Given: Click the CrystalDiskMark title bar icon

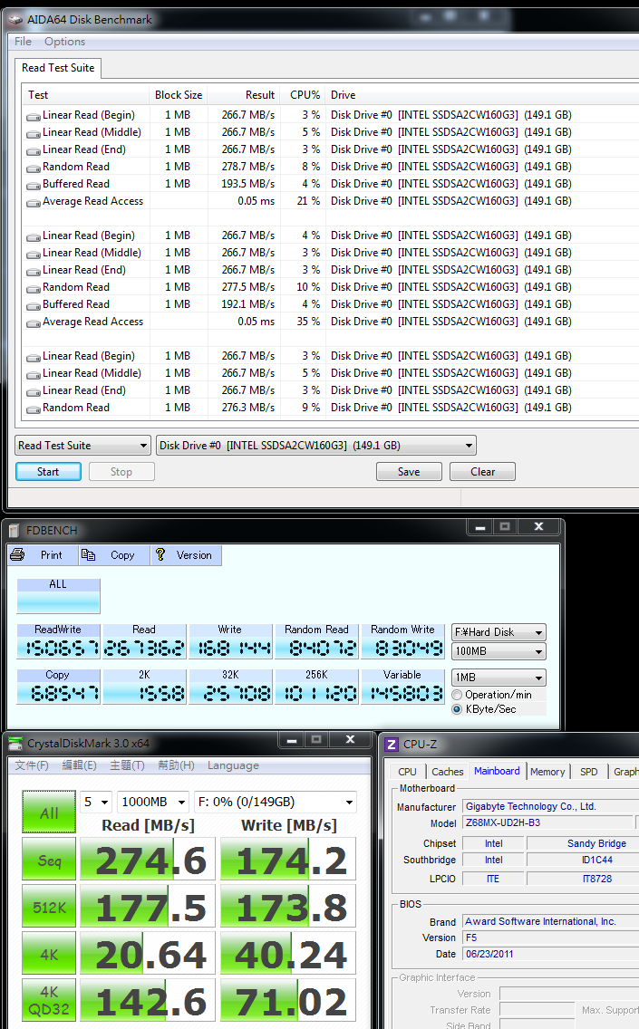Looking at the screenshot, I should tap(15, 744).
